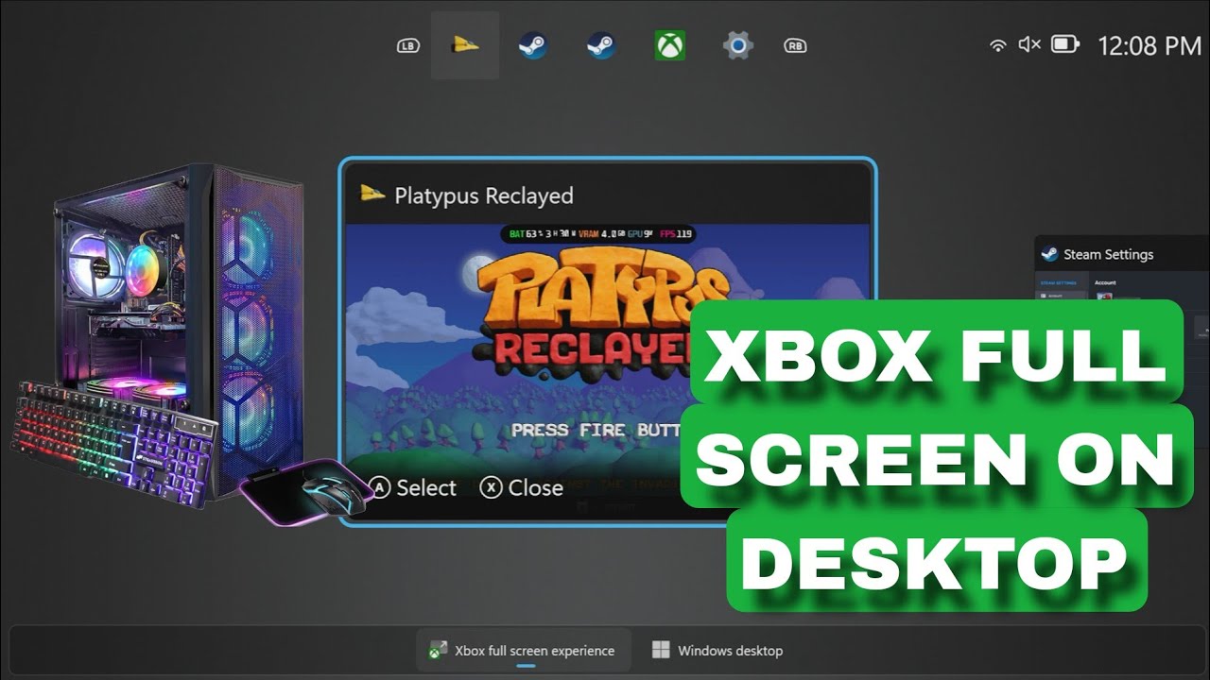Click the muted volume icon
The width and height of the screenshot is (1210, 680).
pyautogui.click(x=1029, y=44)
